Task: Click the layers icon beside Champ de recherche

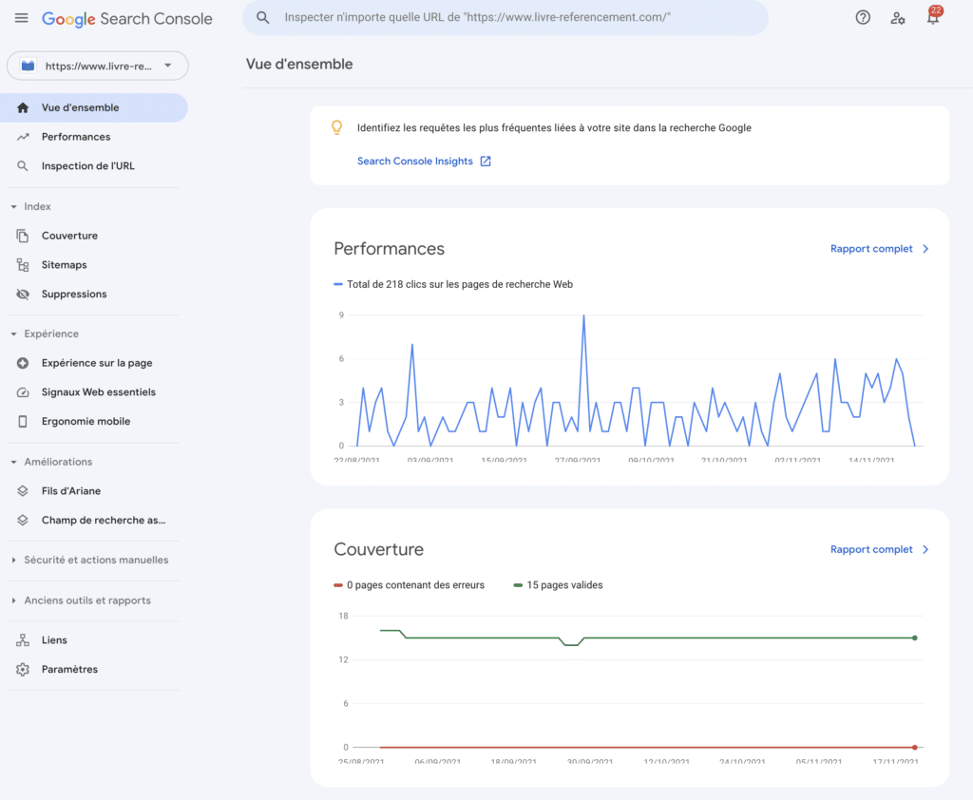Action: click(x=23, y=520)
